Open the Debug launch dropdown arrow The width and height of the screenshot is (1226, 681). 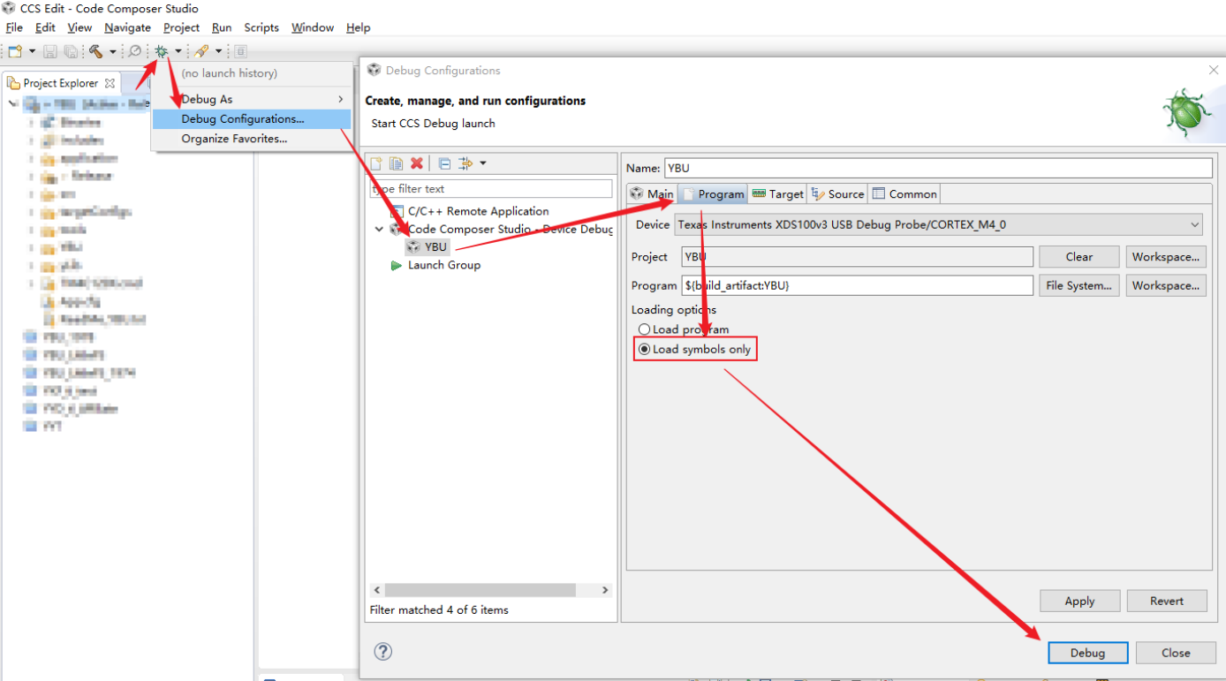point(178,51)
